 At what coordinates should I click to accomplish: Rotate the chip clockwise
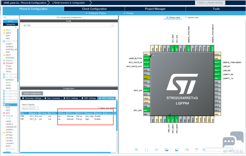point(167,149)
